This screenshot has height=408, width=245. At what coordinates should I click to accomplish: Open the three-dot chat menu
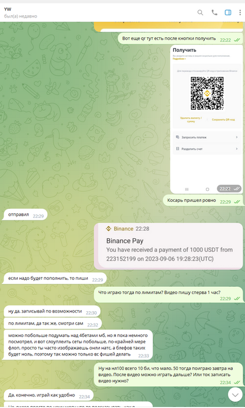(x=240, y=12)
